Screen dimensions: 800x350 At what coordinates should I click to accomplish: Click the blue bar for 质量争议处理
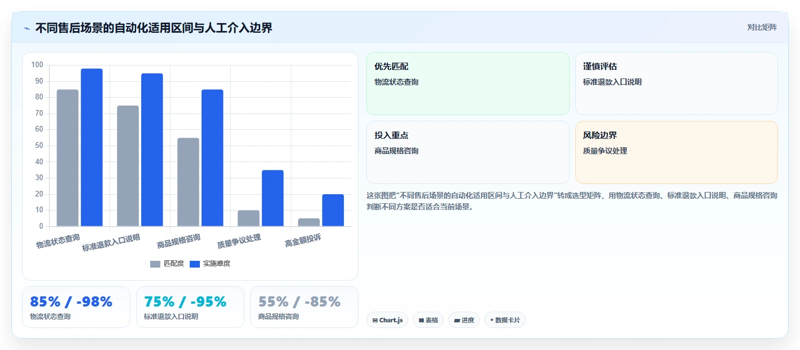(x=273, y=198)
